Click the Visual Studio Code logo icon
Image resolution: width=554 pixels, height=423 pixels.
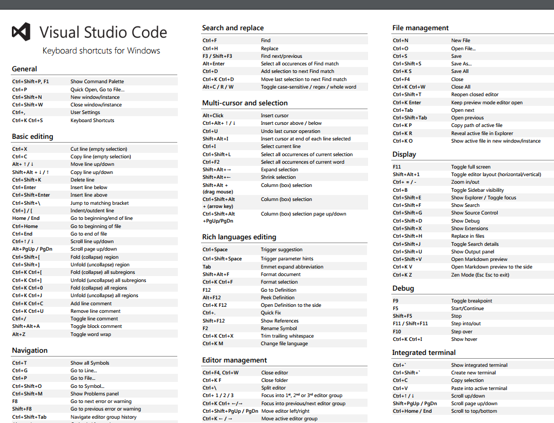coord(21,32)
